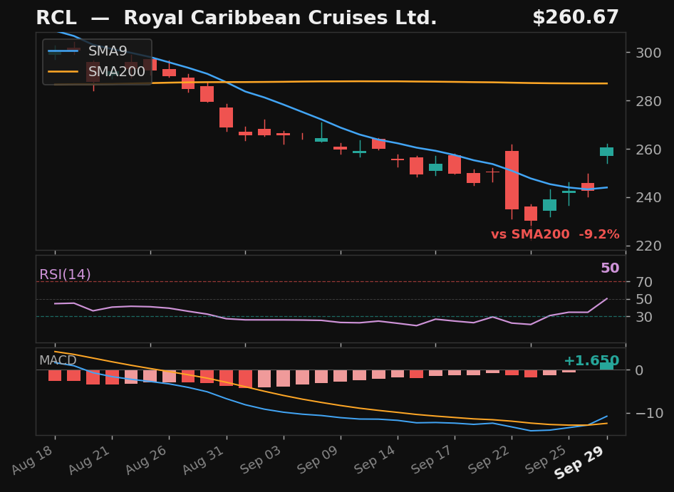Screen dimensions: 674x492
Task: Click the Aug 18 date label
Action: coord(33,460)
